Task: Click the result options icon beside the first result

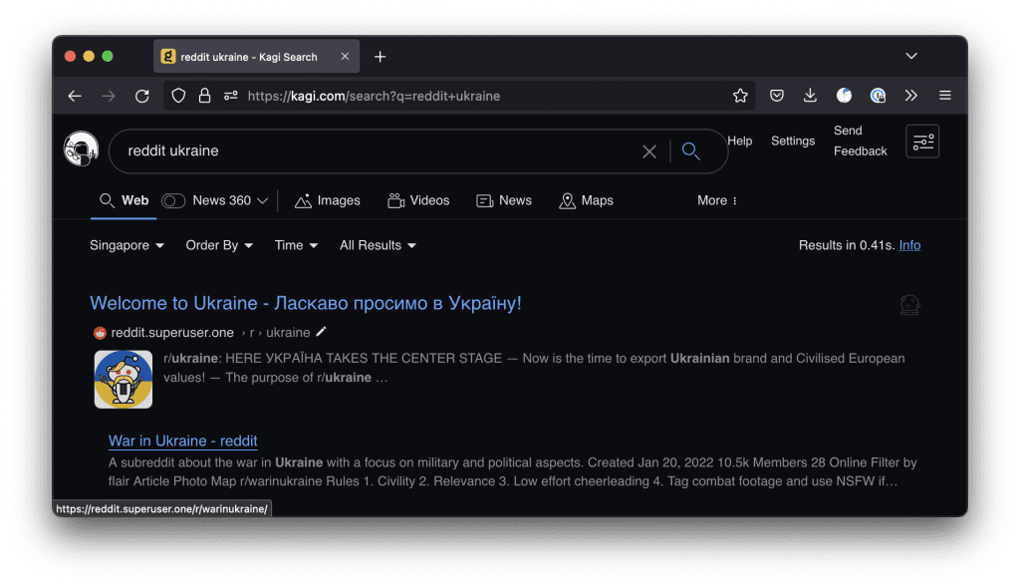Action: [x=909, y=304]
